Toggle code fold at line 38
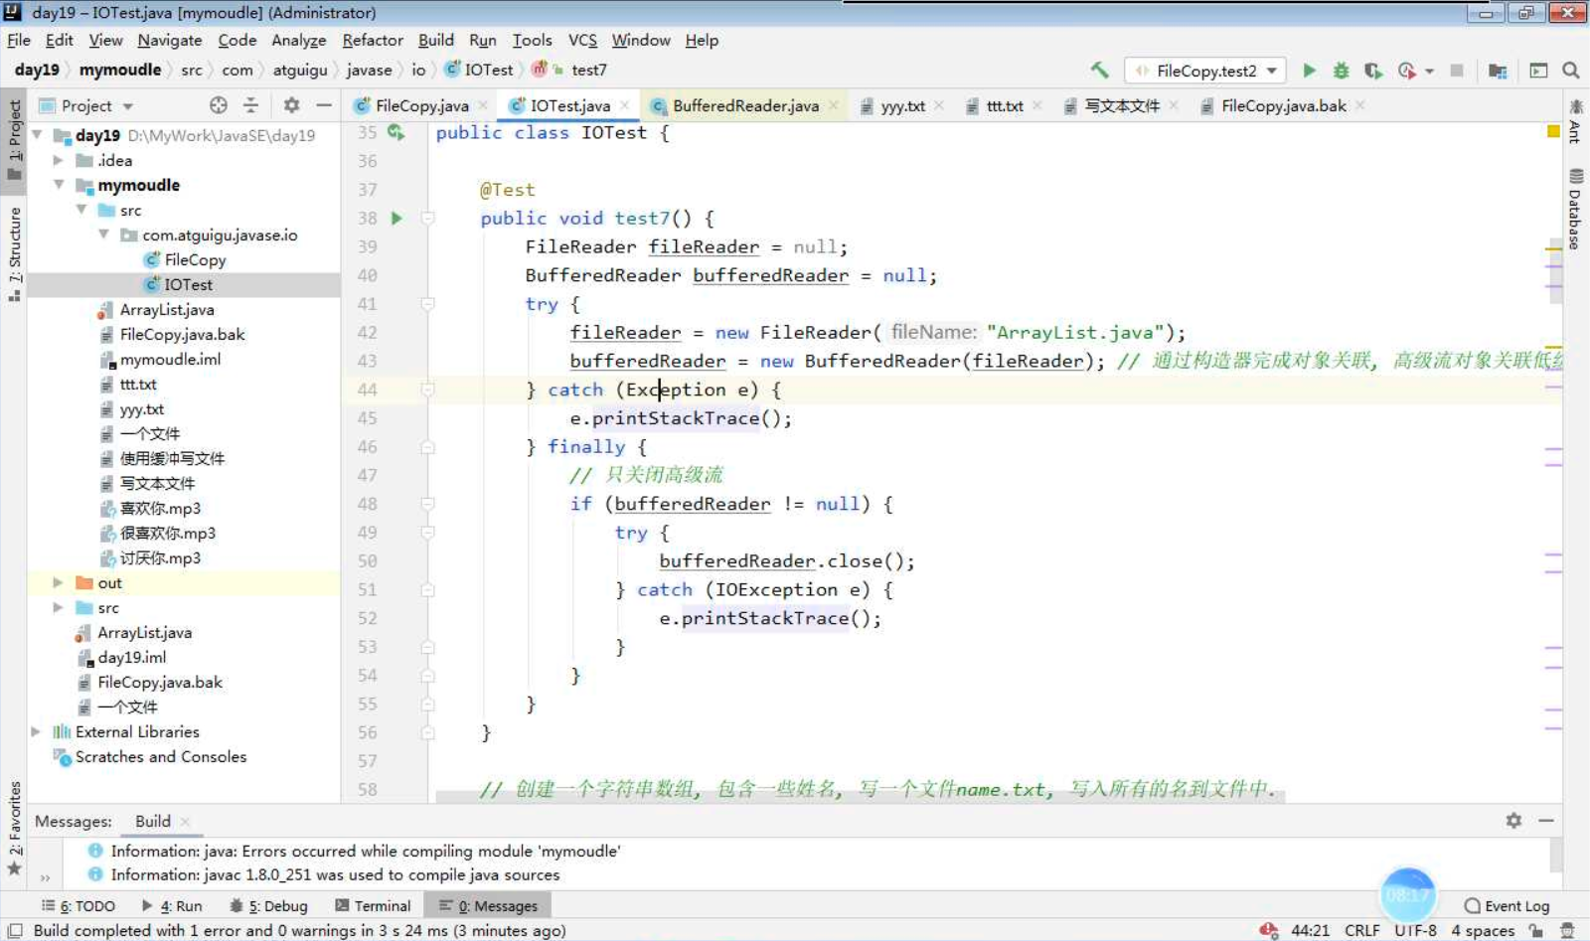Image resolution: width=1590 pixels, height=941 pixels. 427,218
